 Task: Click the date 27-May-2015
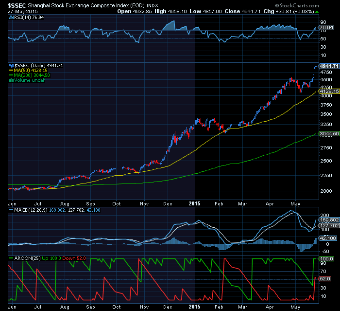click(x=22, y=12)
